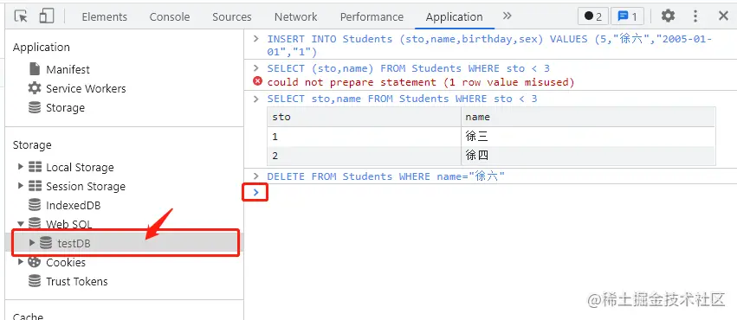Image resolution: width=737 pixels, height=320 pixels.
Task: Expand the Local Storage tree arrow
Action: click(20, 167)
